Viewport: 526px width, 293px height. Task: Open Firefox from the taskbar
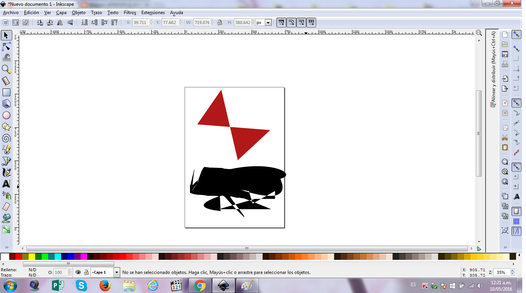point(105,285)
